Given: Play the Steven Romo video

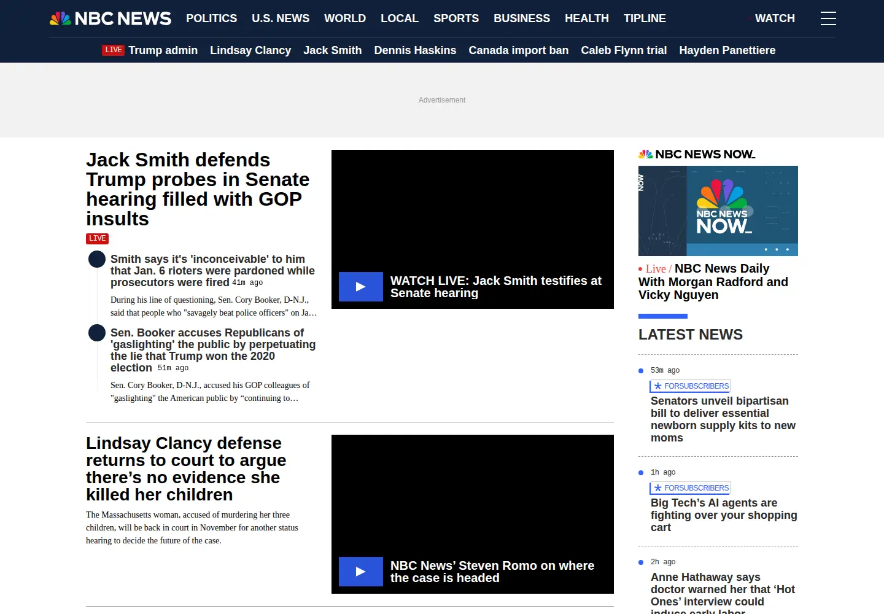Looking at the screenshot, I should (x=361, y=572).
